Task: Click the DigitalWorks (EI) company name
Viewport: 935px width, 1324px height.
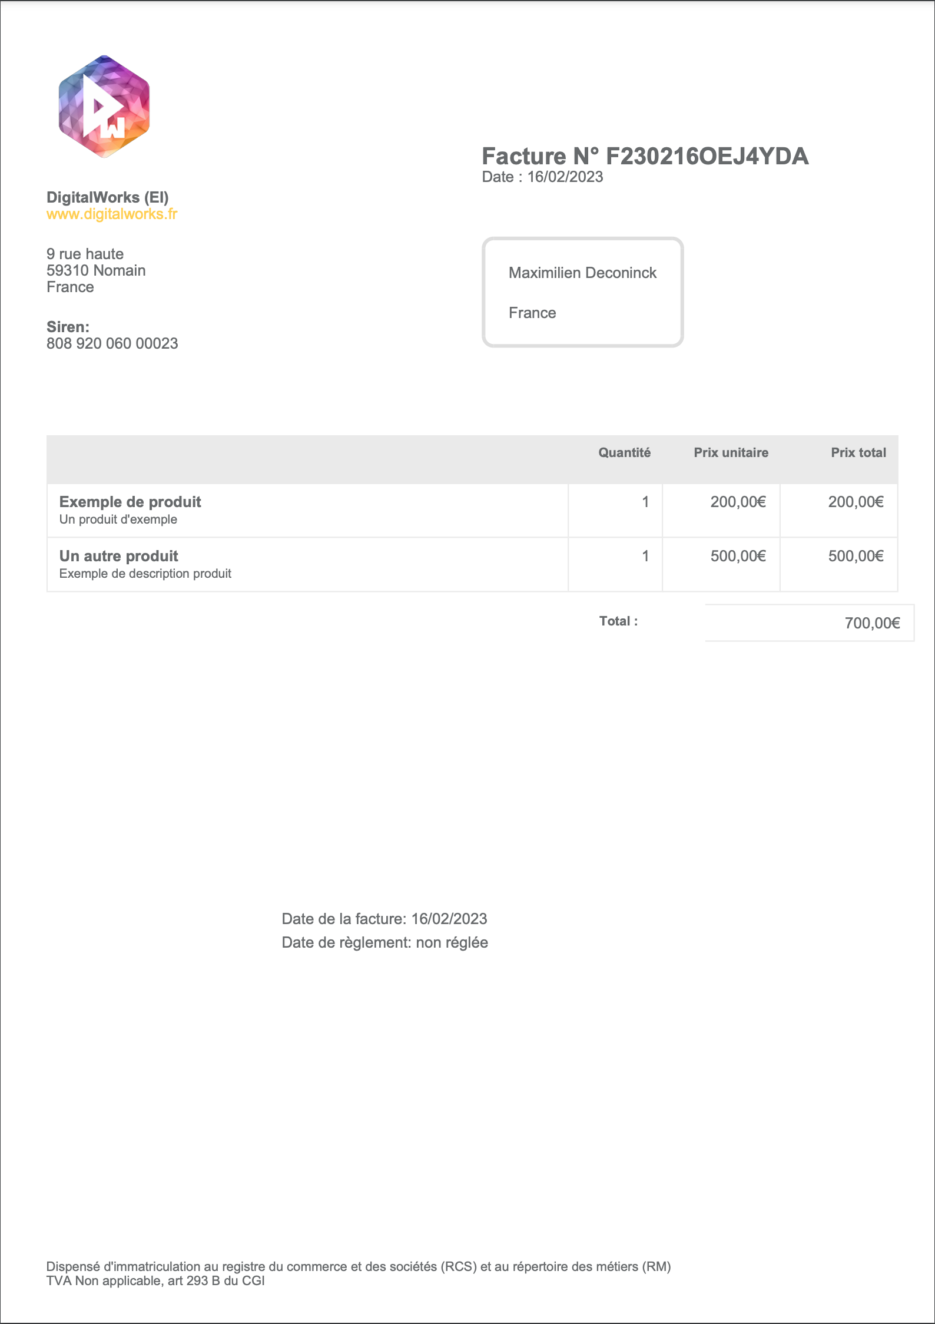Action: 108,197
